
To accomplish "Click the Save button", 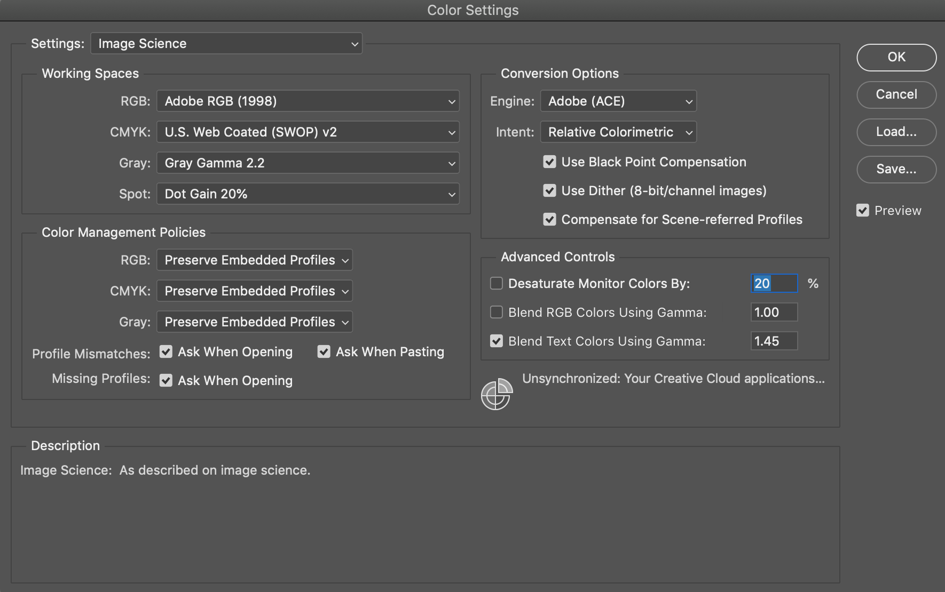I will pos(896,169).
